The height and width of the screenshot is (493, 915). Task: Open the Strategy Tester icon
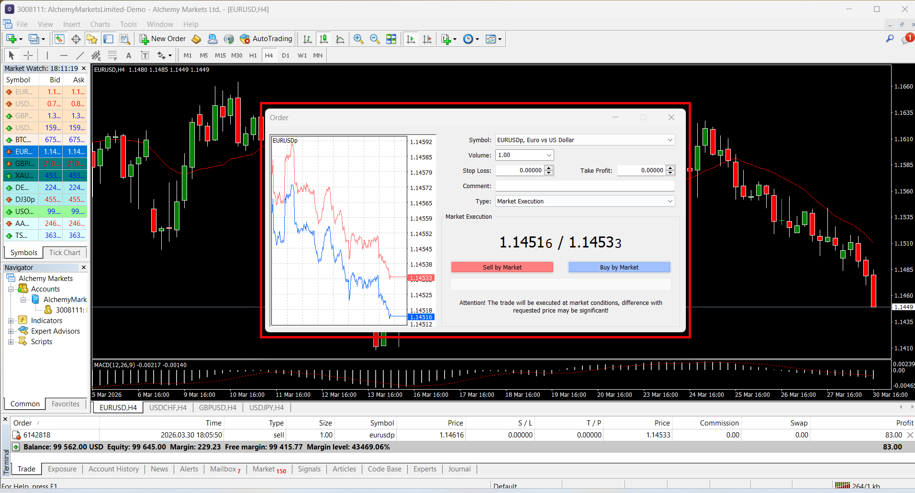point(125,39)
